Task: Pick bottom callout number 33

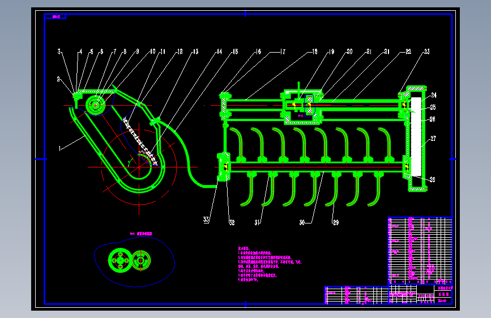Action: (206, 220)
